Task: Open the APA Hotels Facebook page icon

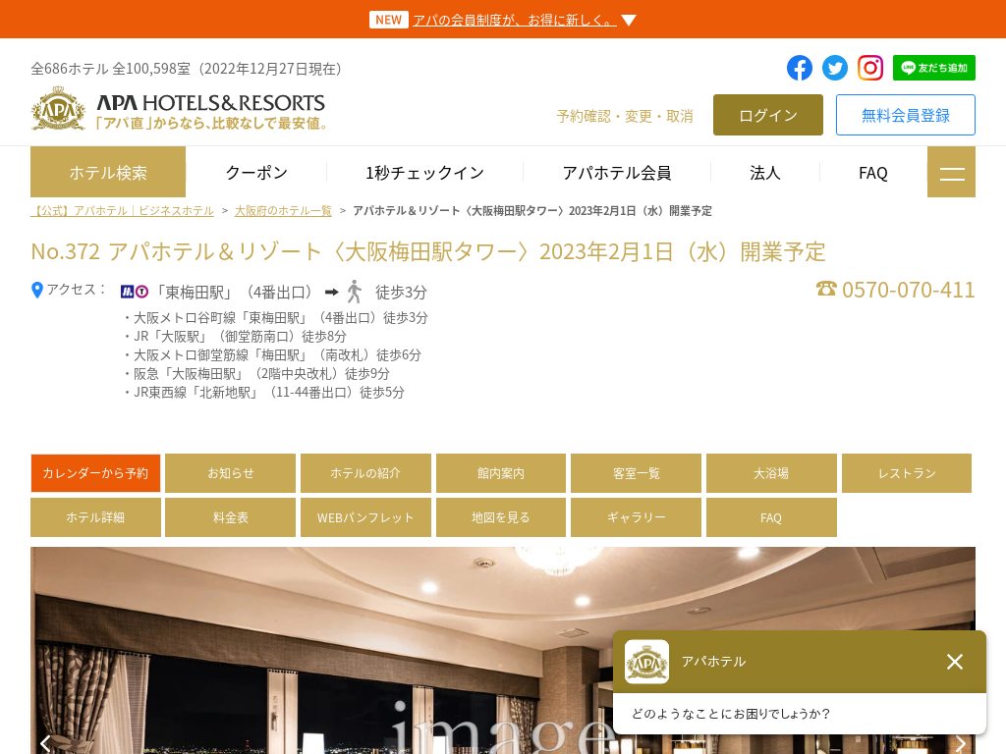Action: [800, 68]
